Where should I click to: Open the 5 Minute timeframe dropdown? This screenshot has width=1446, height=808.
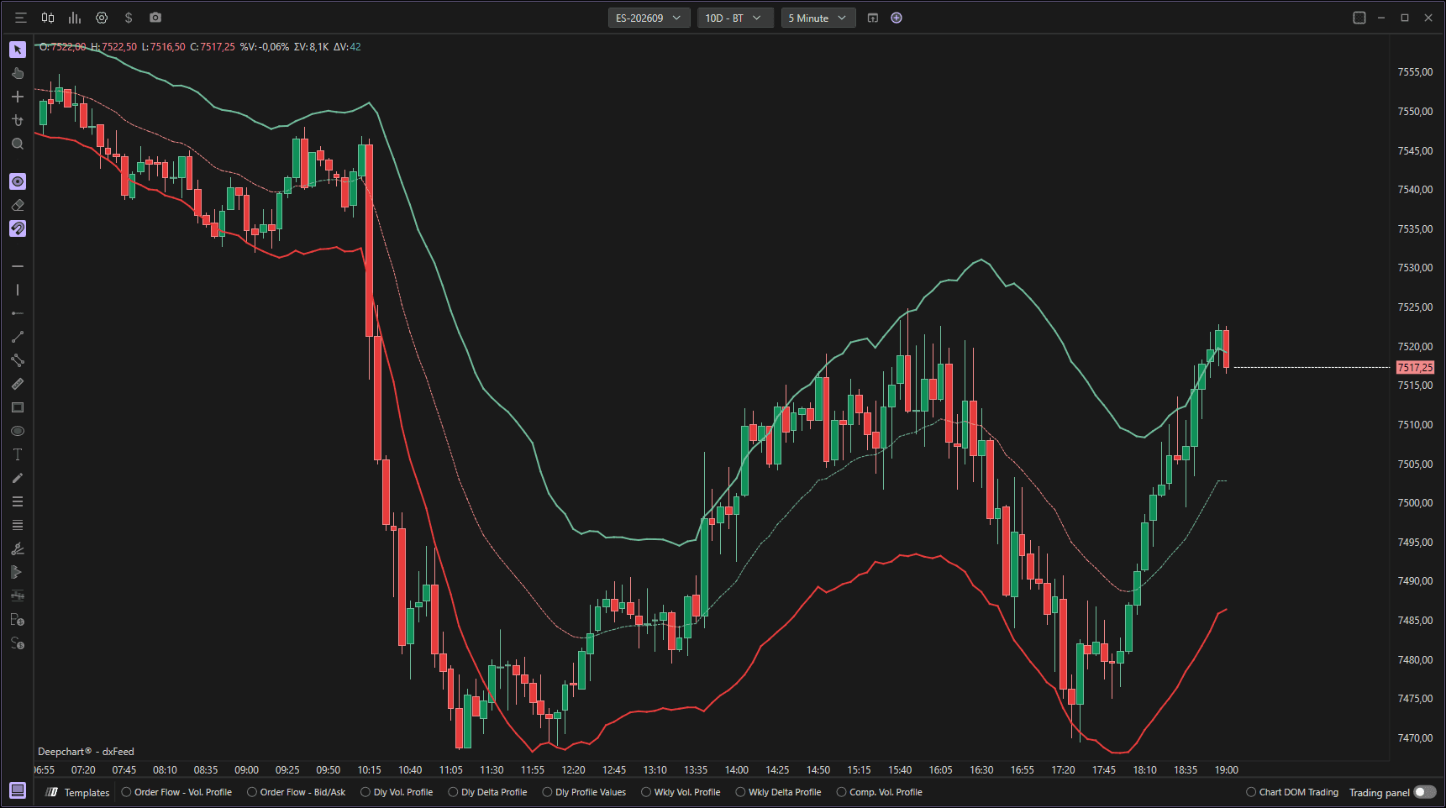pos(818,18)
